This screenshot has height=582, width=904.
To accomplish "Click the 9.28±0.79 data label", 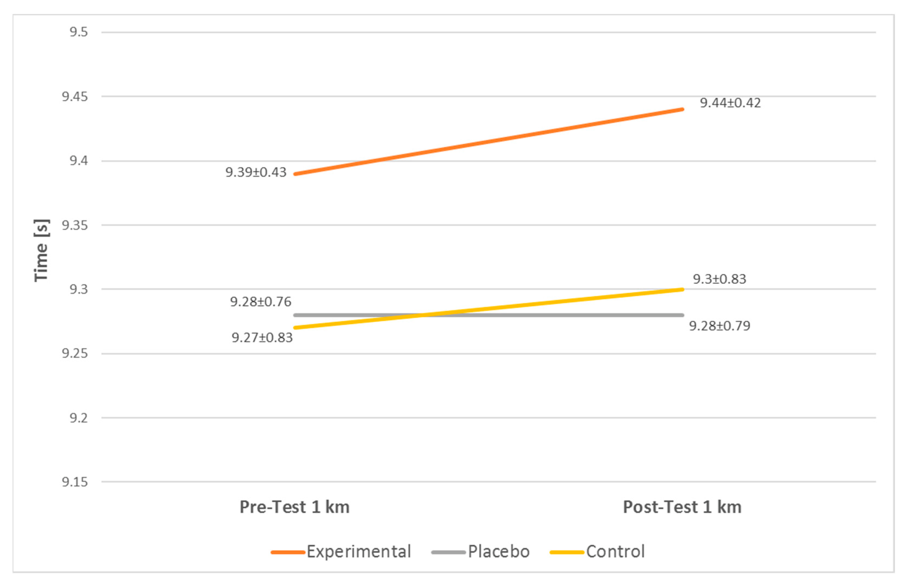I will [x=719, y=326].
